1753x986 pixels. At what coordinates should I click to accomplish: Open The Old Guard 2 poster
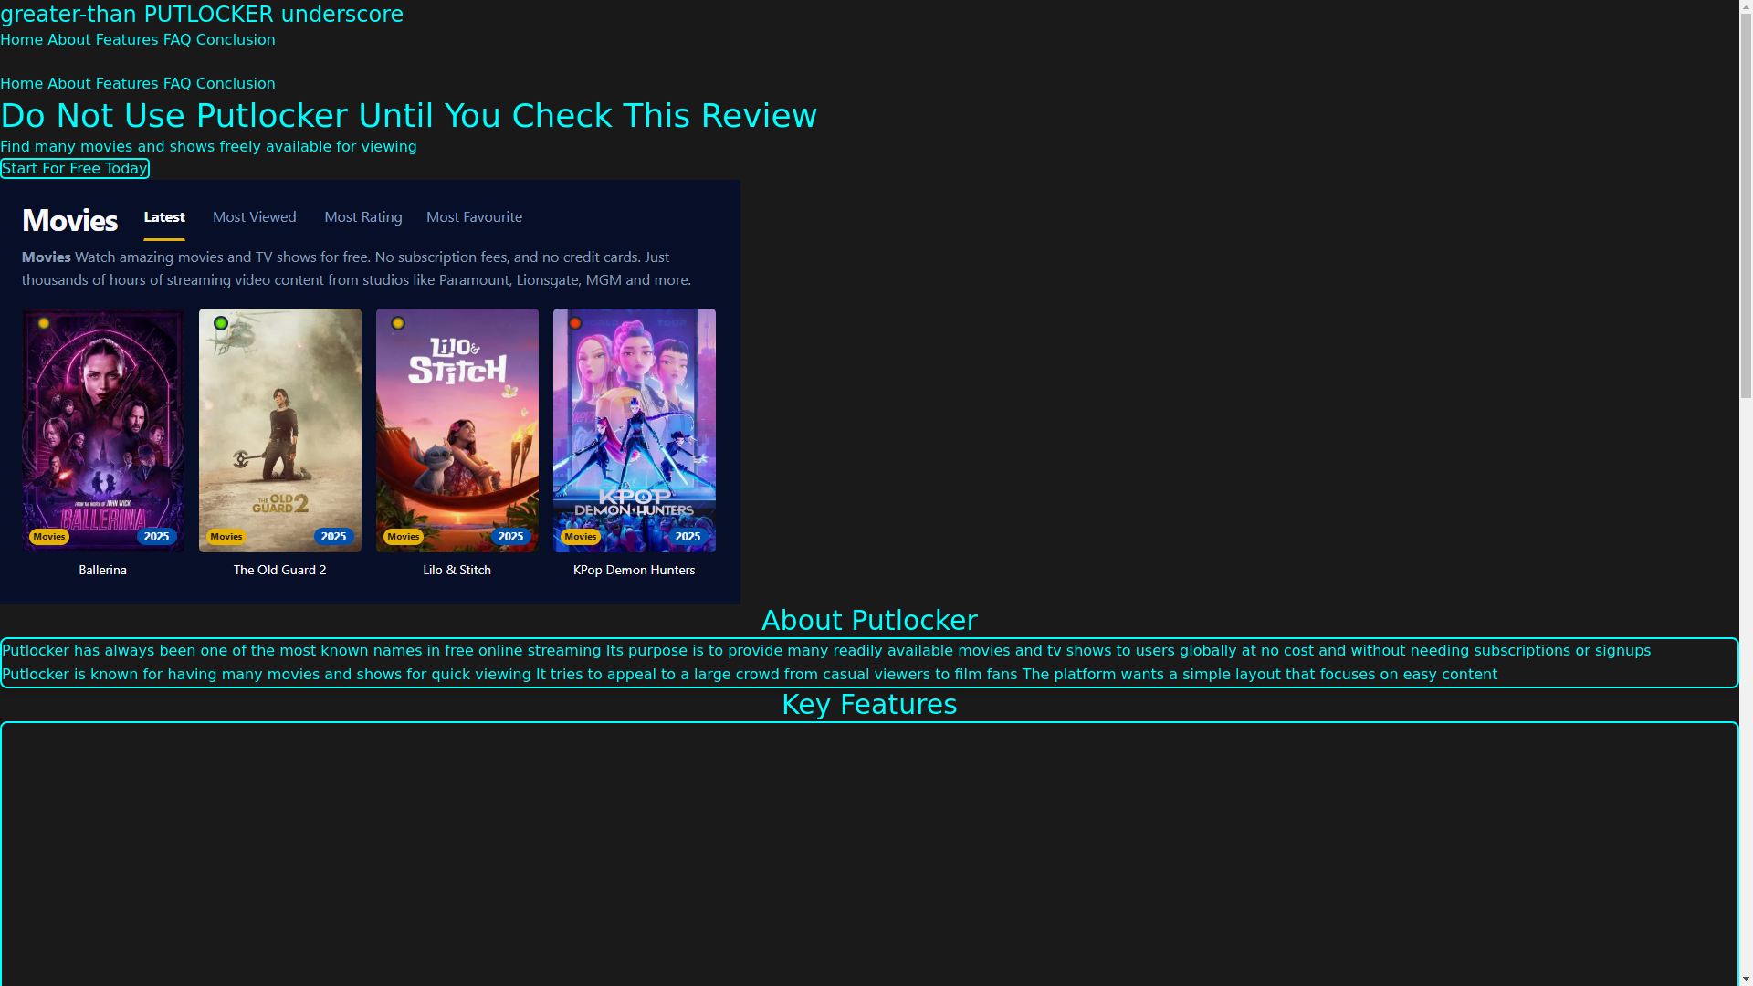click(x=280, y=430)
